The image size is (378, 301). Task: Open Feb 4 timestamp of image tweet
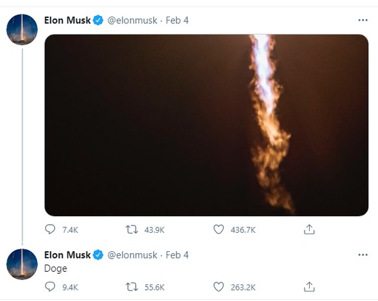(x=177, y=21)
